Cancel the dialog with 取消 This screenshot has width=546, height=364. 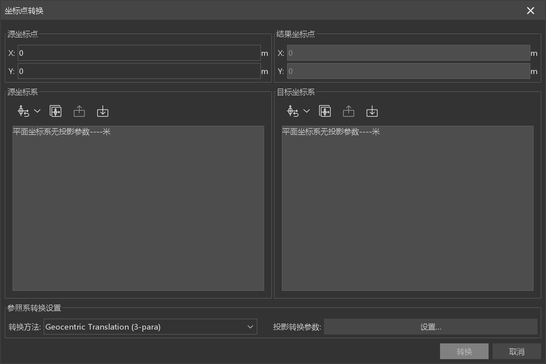[x=516, y=351]
